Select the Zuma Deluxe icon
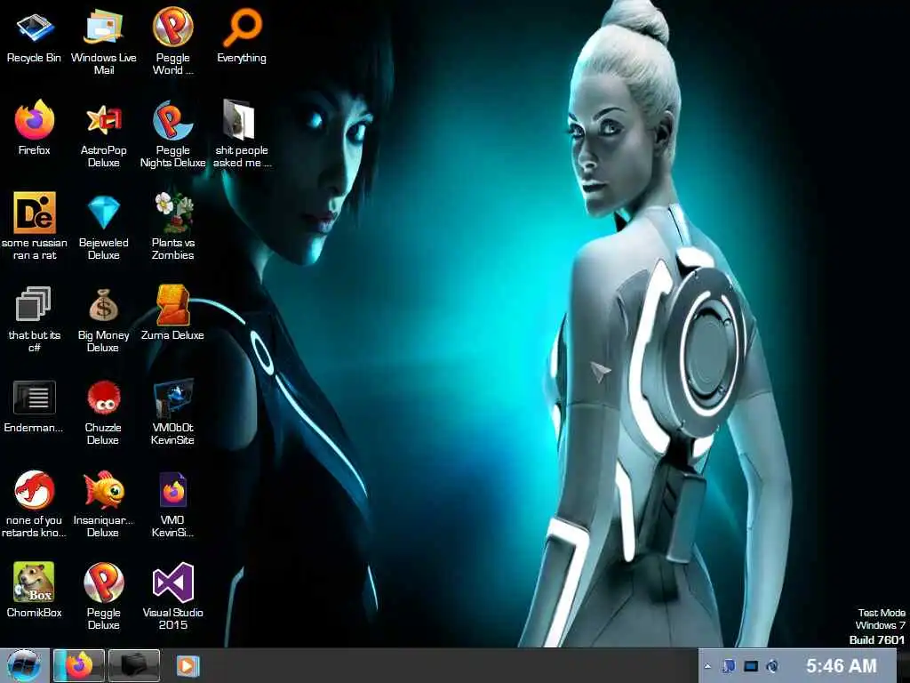Screen dimensions: 910x683 click(173, 314)
